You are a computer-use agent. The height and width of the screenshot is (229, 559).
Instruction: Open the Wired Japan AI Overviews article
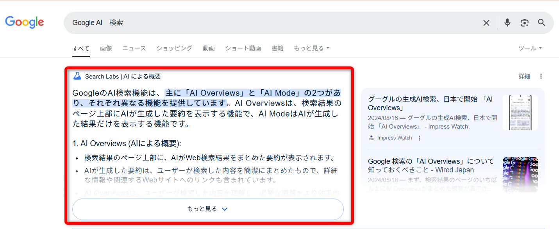pos(430,165)
